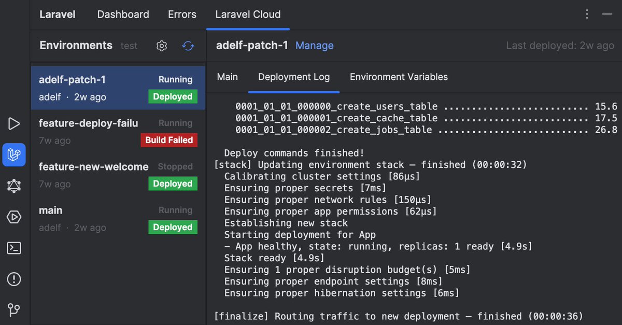Open the Run tool window icon
The width and height of the screenshot is (622, 325).
click(x=14, y=123)
